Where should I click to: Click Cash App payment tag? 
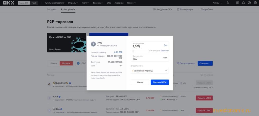171,100
